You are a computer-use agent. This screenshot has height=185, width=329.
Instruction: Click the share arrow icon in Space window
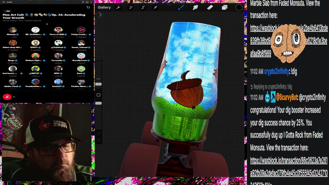(x=88, y=7)
